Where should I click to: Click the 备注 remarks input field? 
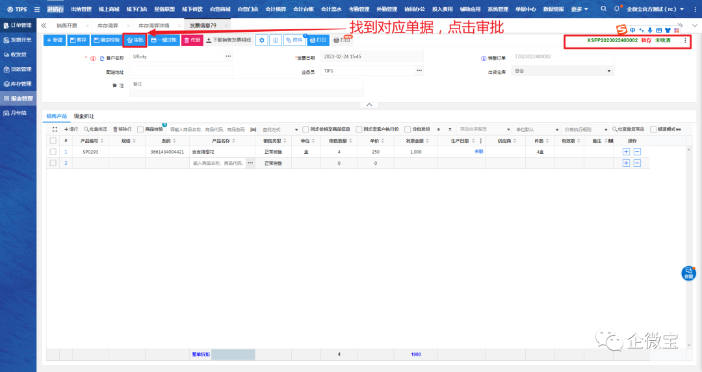tap(246, 84)
